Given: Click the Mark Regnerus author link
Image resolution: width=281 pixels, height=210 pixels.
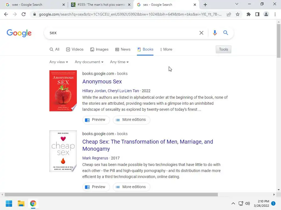Looking at the screenshot, I should click(95, 158).
